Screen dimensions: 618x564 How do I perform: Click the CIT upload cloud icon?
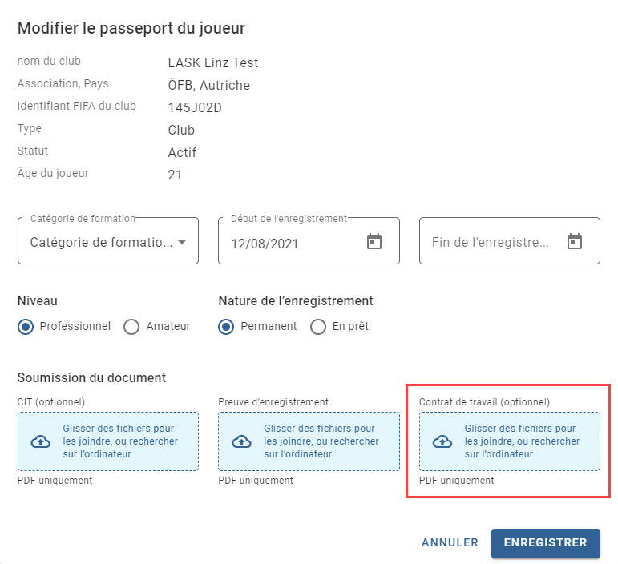pyautogui.click(x=41, y=441)
